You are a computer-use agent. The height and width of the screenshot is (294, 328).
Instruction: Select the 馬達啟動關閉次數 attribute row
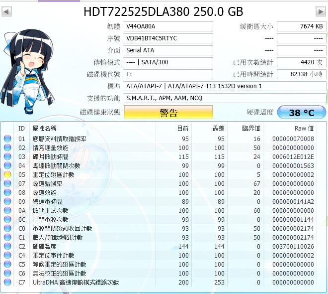(159, 165)
